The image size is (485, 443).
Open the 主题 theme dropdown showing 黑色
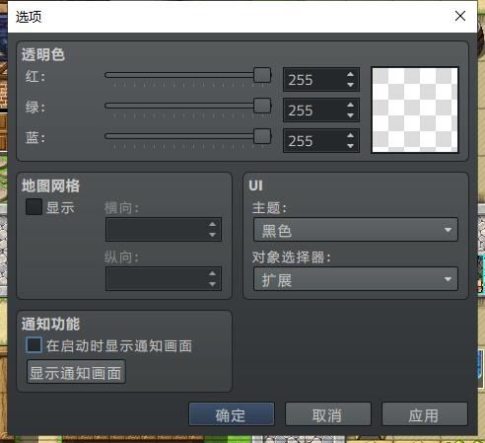[x=356, y=230]
